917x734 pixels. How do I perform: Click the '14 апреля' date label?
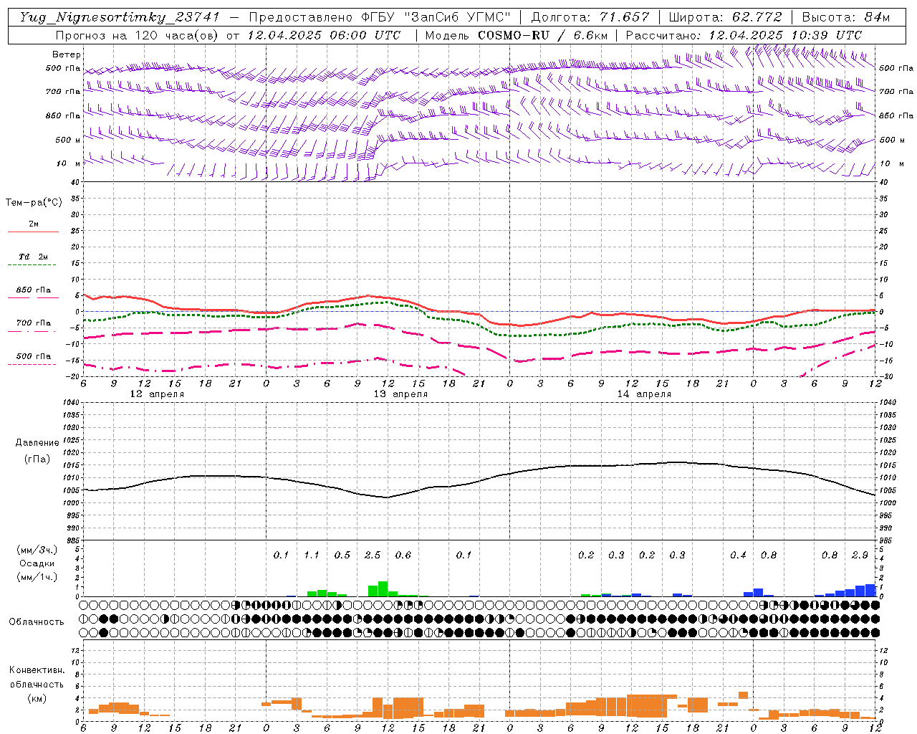[x=644, y=394]
